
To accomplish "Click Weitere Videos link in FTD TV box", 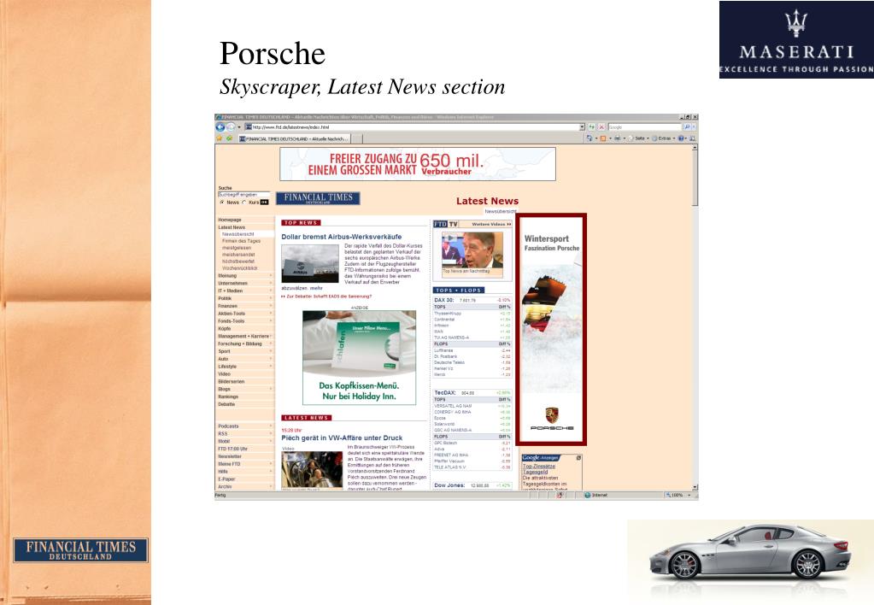I will (x=491, y=224).
